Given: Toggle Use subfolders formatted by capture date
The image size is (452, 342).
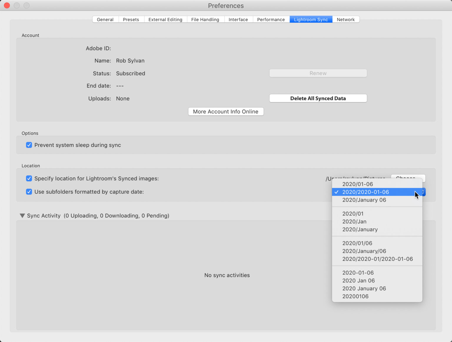Looking at the screenshot, I should coord(29,192).
